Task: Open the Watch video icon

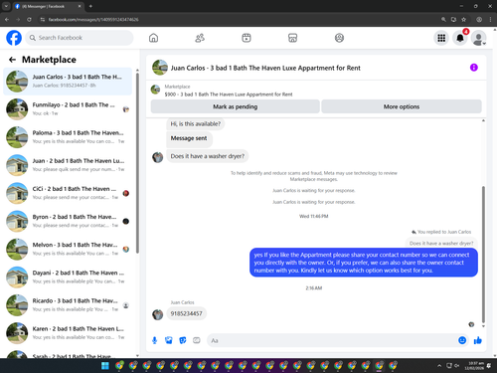Action: point(247,38)
